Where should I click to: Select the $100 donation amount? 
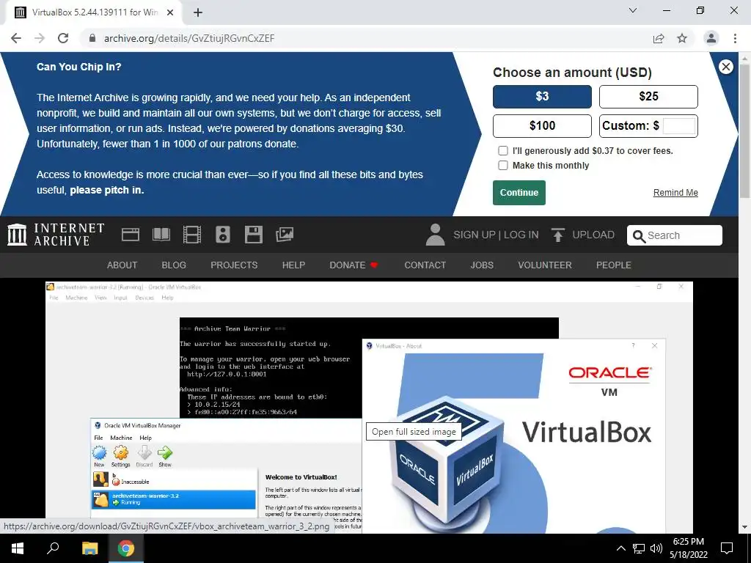pos(542,126)
